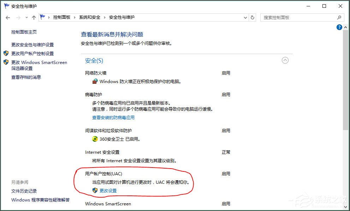Click the 360安全卫士 icon
The image size is (350, 211).
pos(95,139)
